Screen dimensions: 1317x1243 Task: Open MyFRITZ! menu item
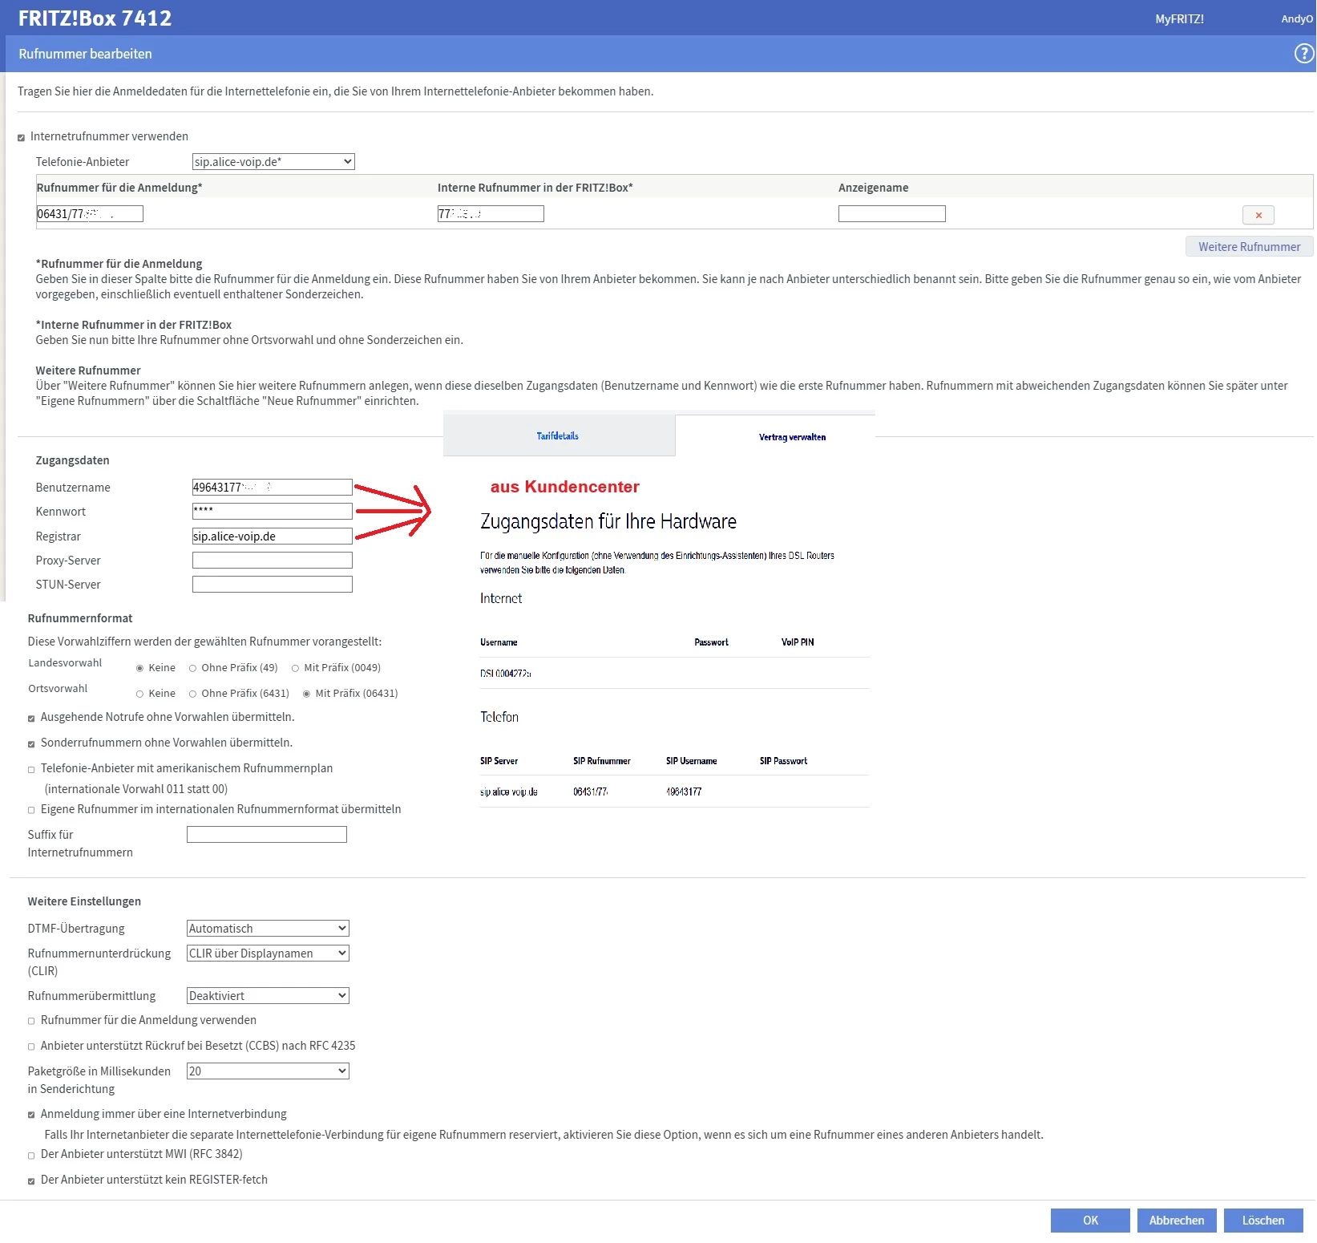1179,18
